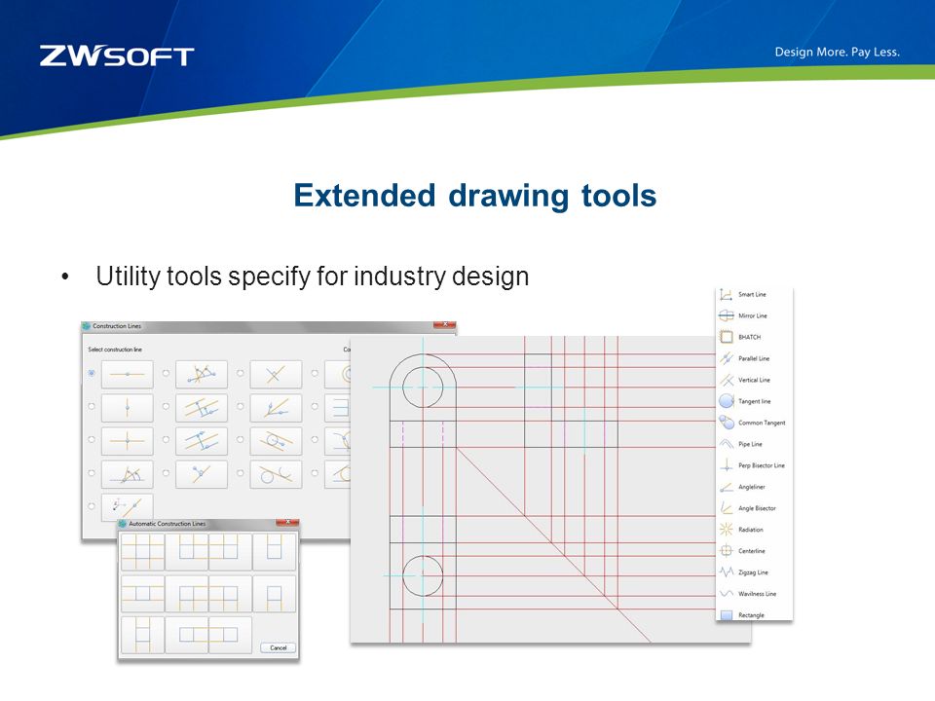Select the radio beside the coordinate-axis line option
Viewport: 935px width, 701px height.
coord(92,506)
